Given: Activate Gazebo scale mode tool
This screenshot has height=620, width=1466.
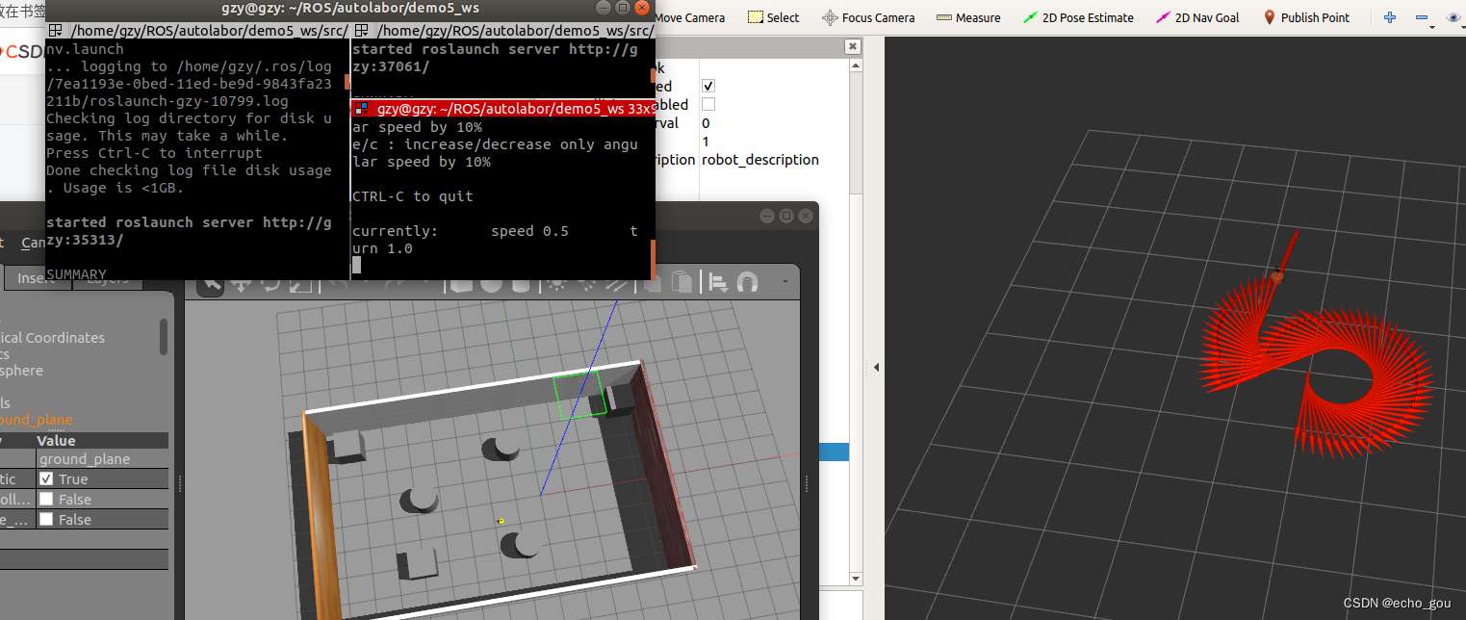Looking at the screenshot, I should 300,285.
